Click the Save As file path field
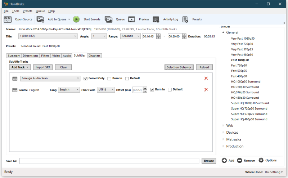Image resolution: width=288 pixels, height=178 pixels. [109, 161]
